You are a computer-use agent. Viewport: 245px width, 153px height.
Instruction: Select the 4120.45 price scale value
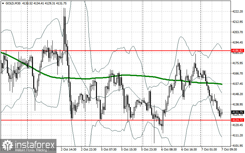click(238, 125)
